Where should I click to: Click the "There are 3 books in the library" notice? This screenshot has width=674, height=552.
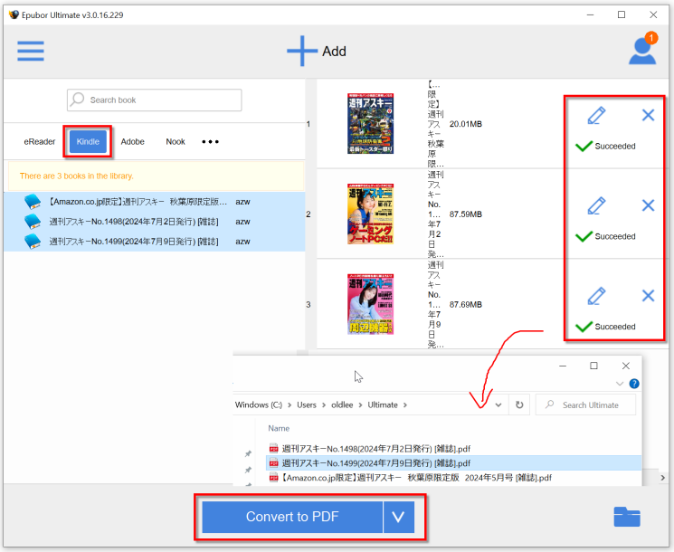(157, 176)
